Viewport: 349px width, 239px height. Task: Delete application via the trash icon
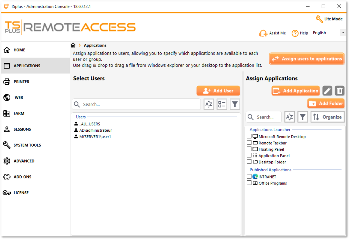[x=339, y=91]
